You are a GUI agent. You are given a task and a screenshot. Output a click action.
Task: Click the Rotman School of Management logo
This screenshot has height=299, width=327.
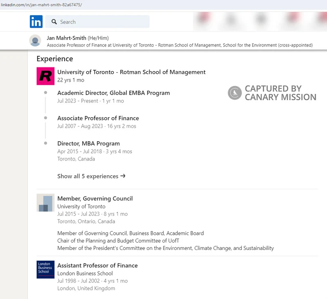(45, 76)
